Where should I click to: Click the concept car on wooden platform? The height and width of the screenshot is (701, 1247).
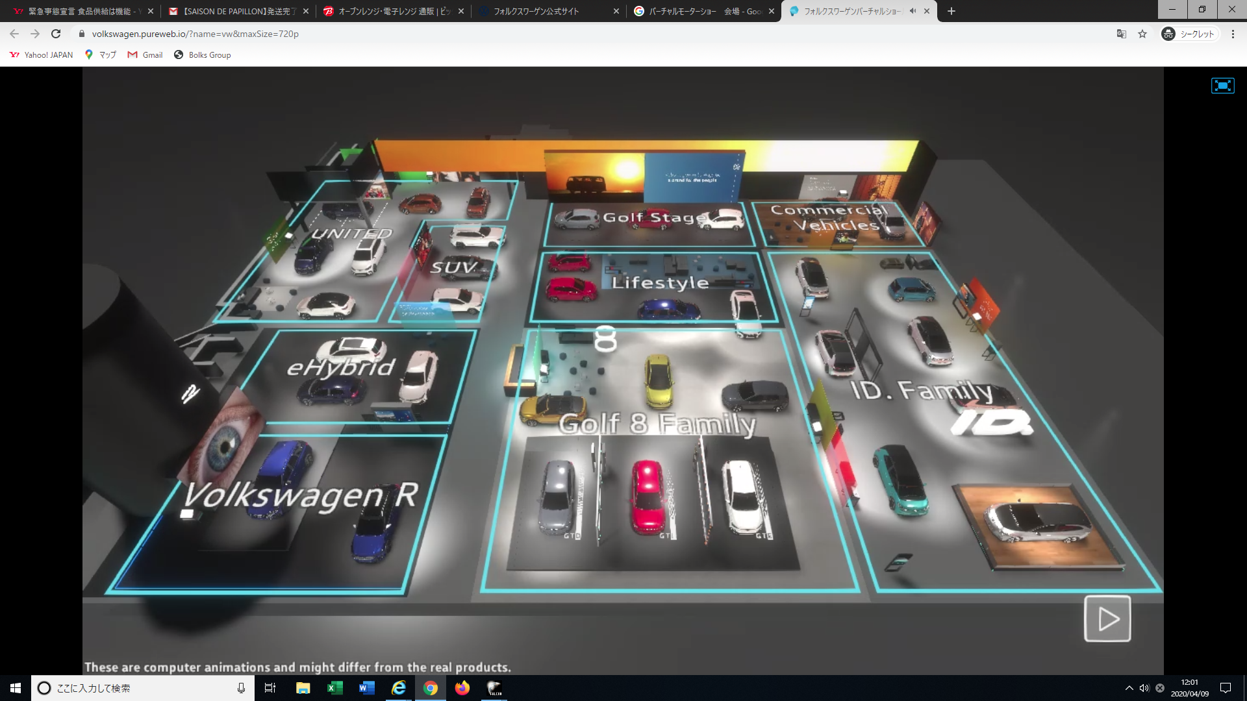(1038, 523)
